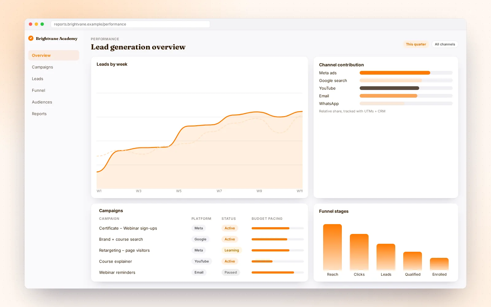491x307 pixels.
Task: Click the Leads funnel stage bar
Action: (386, 257)
